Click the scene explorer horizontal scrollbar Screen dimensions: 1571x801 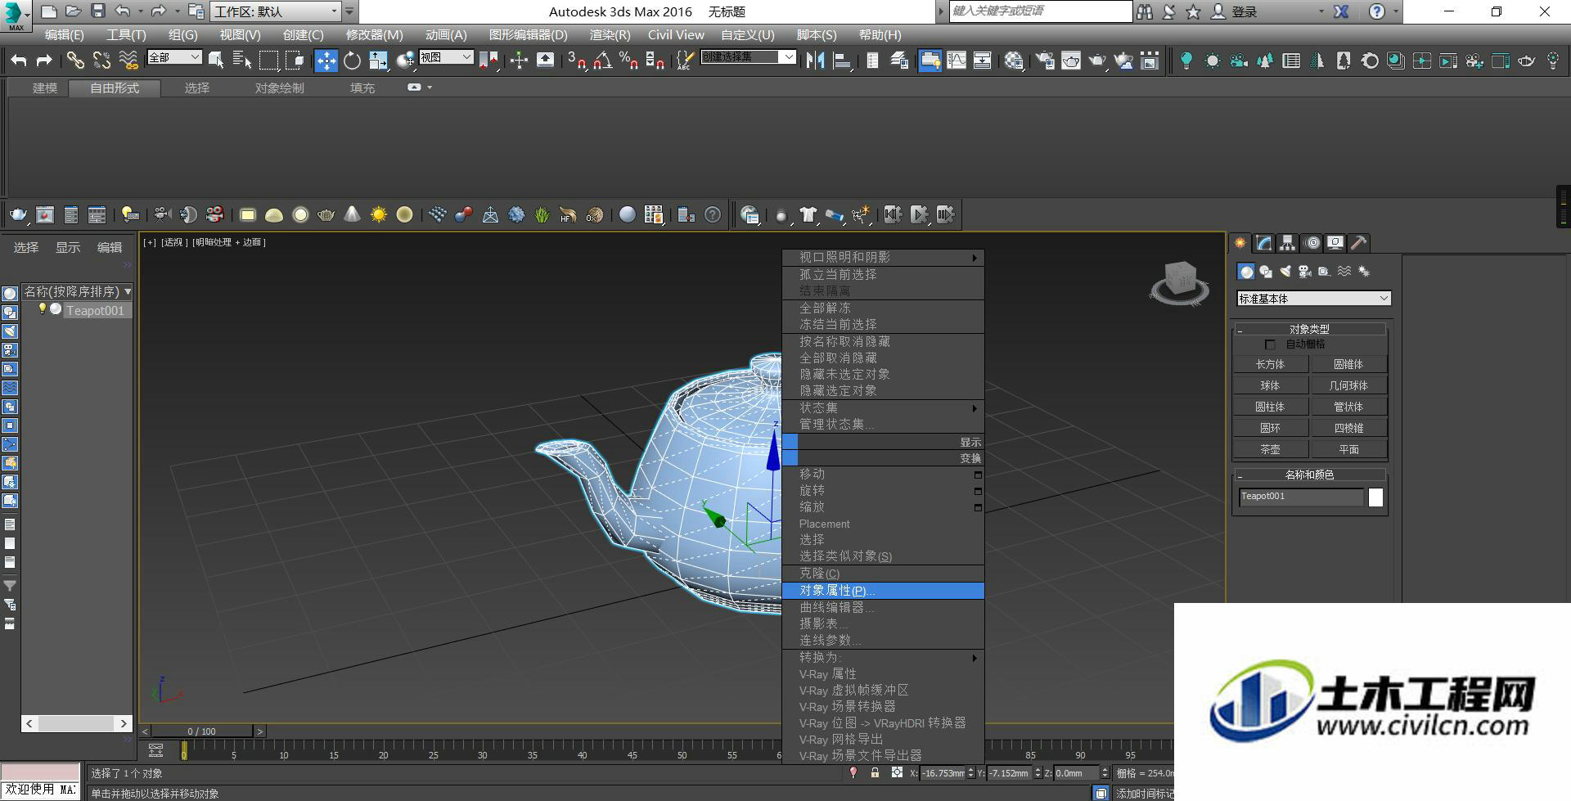tap(77, 723)
